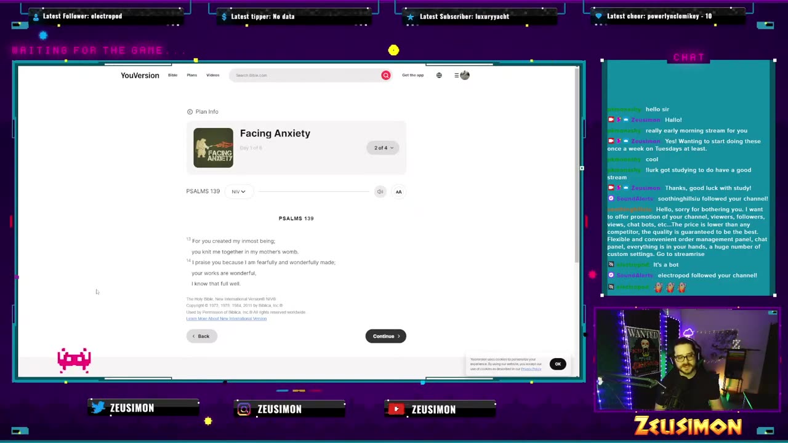Click the user profile avatar
This screenshot has width=788, height=443.
[465, 75]
